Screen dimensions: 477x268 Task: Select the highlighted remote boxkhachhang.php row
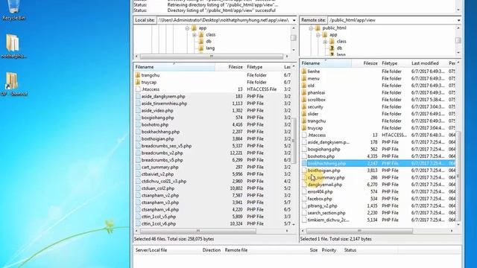pyautogui.click(x=378, y=164)
